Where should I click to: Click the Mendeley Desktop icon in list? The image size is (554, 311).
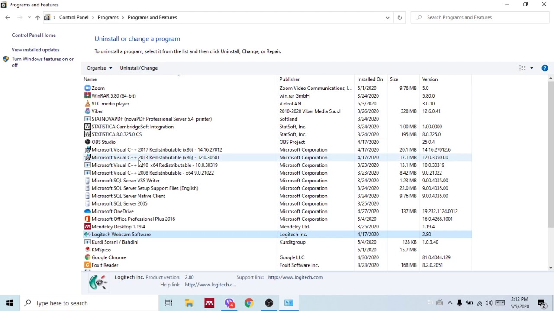pyautogui.click(x=87, y=227)
